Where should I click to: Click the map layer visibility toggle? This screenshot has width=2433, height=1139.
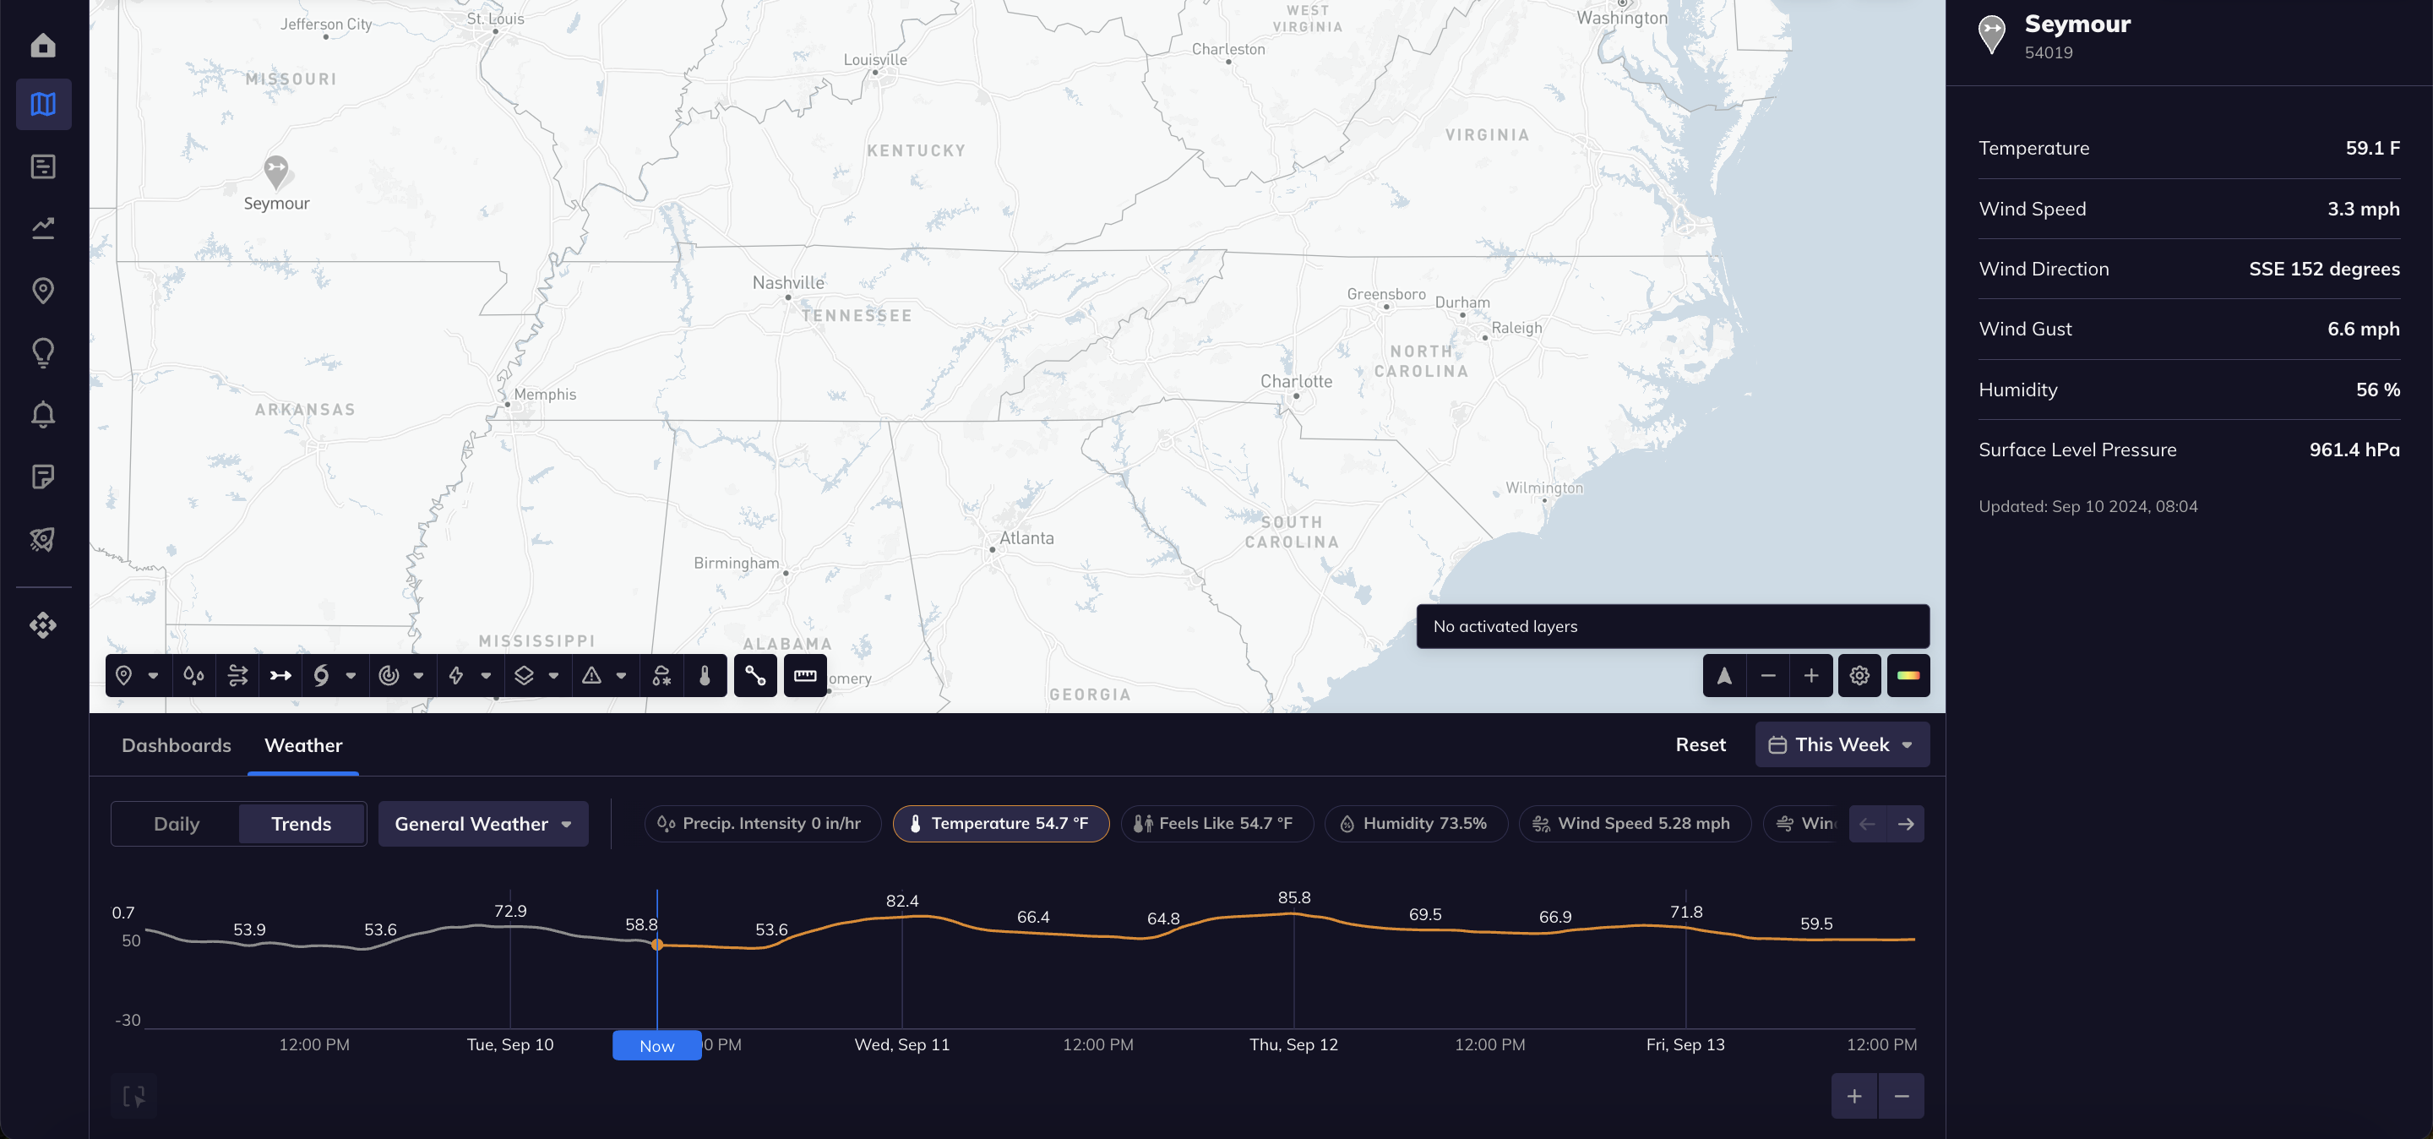click(x=525, y=675)
